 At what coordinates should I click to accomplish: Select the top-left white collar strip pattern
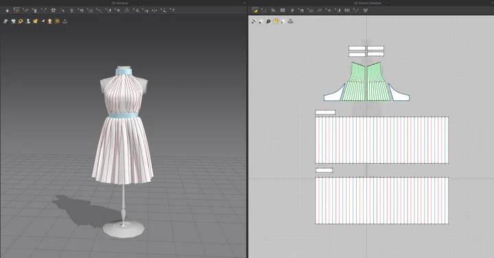357,48
